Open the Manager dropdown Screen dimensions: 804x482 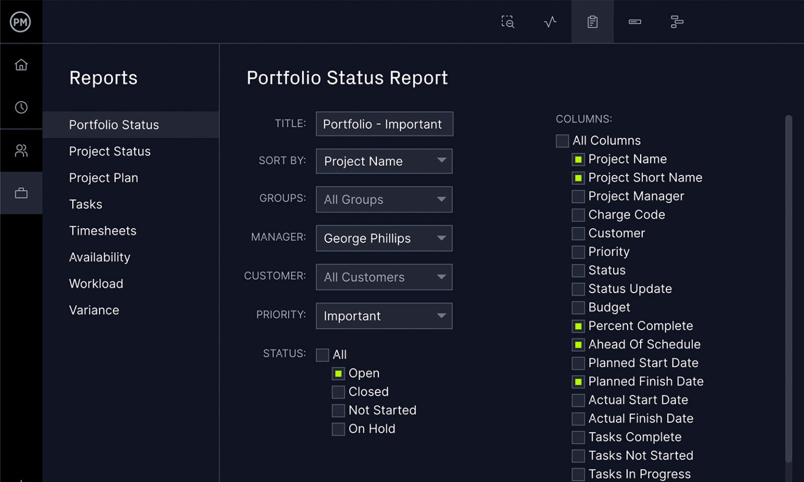click(384, 238)
